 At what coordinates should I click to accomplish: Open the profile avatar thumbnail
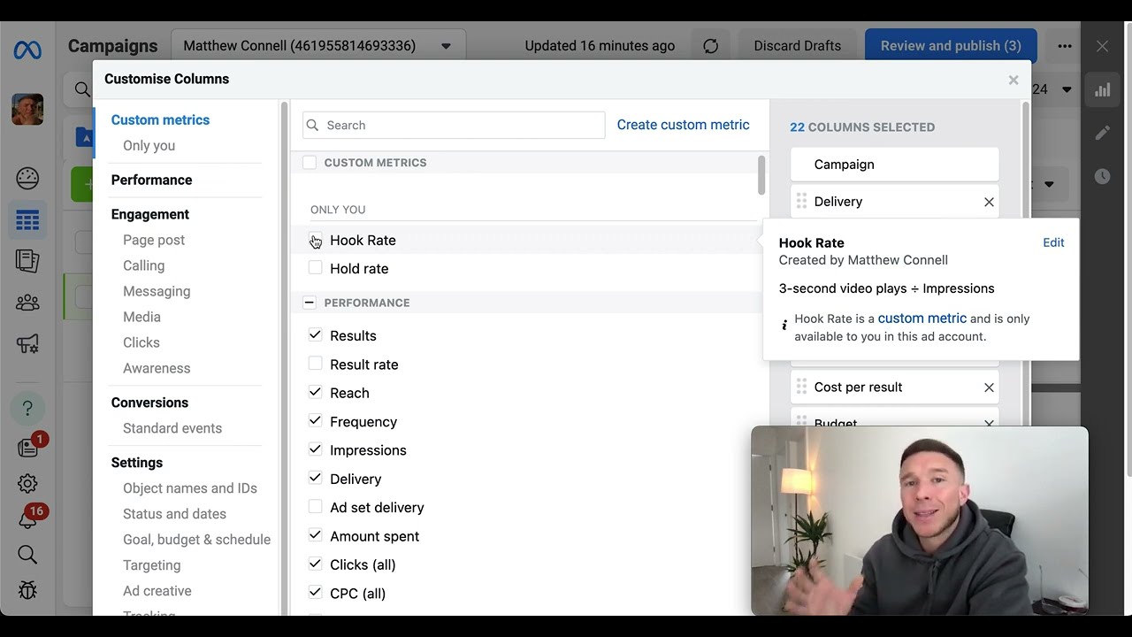(x=27, y=109)
